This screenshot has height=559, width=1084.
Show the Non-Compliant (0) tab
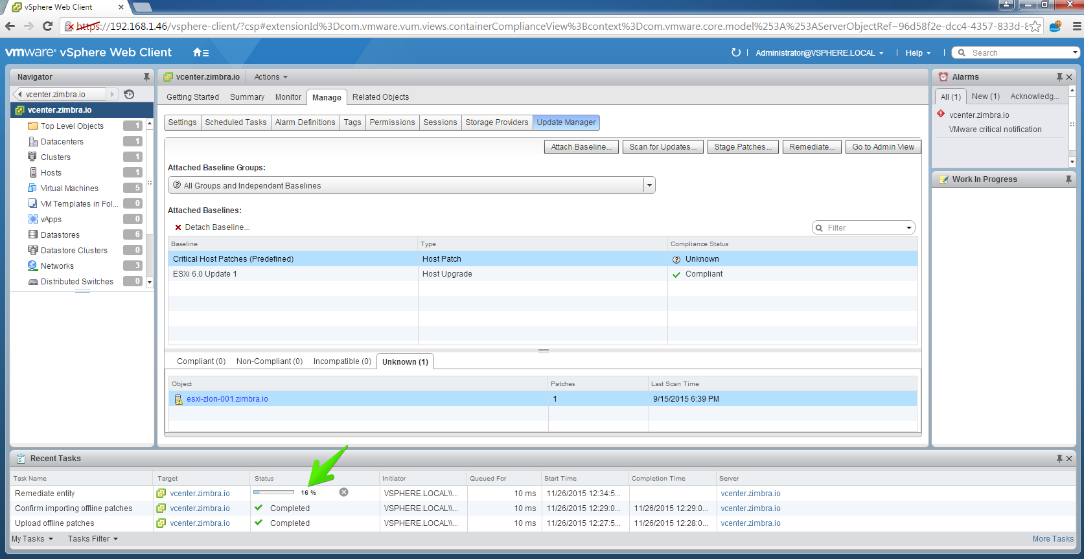pos(270,361)
